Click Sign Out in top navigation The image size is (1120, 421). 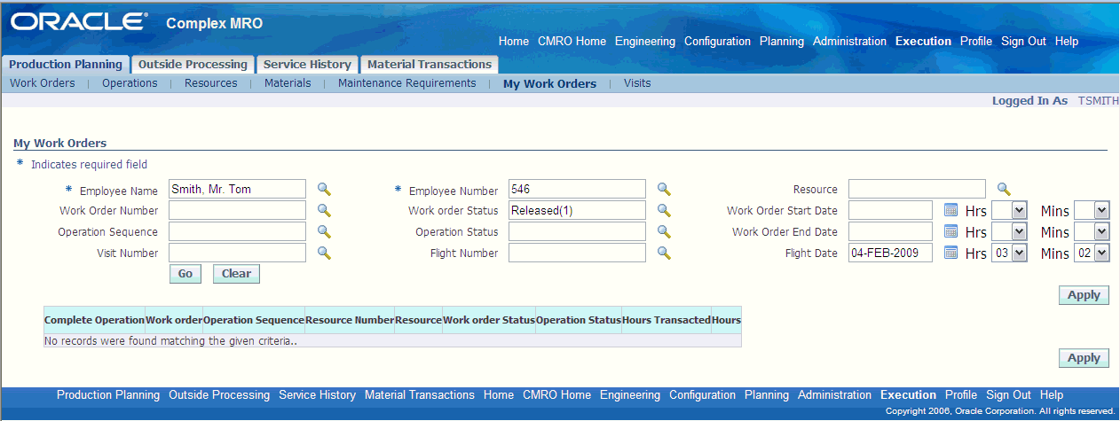click(1023, 41)
